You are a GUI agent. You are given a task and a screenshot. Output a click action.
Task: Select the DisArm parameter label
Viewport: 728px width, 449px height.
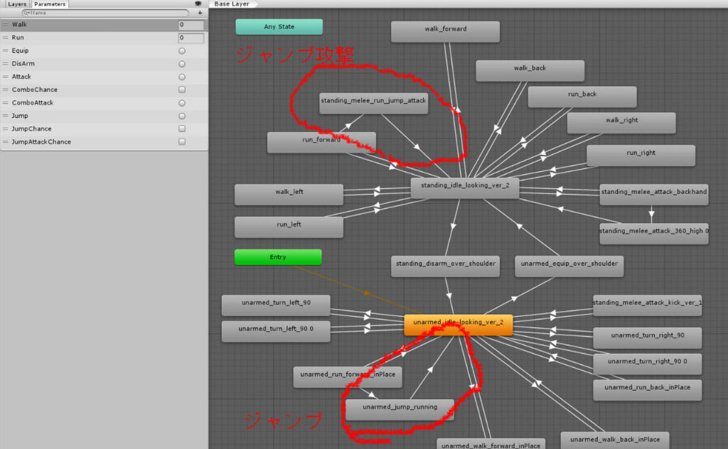(x=23, y=63)
